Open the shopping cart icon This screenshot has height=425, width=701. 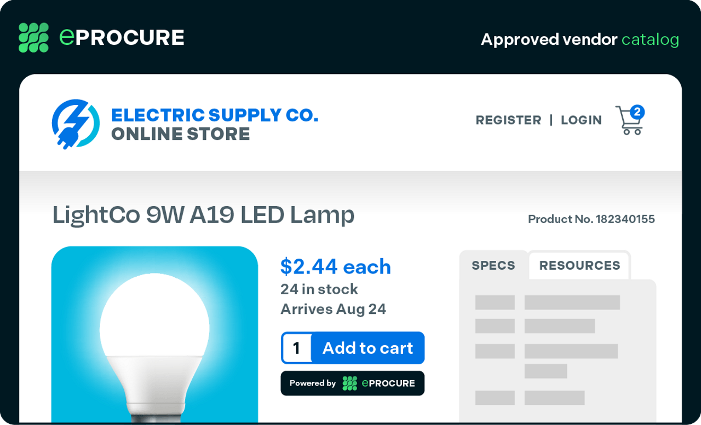(x=629, y=120)
